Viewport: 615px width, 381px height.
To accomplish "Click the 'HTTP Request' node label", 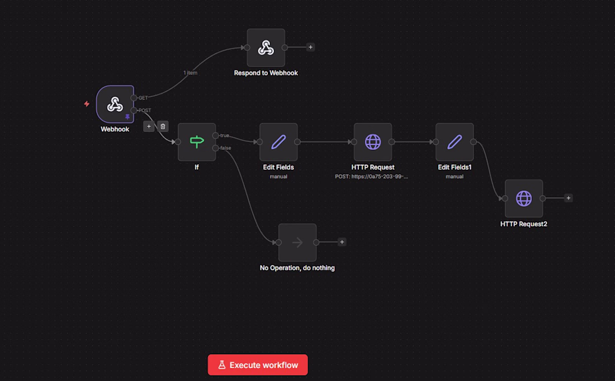I will (x=372, y=168).
